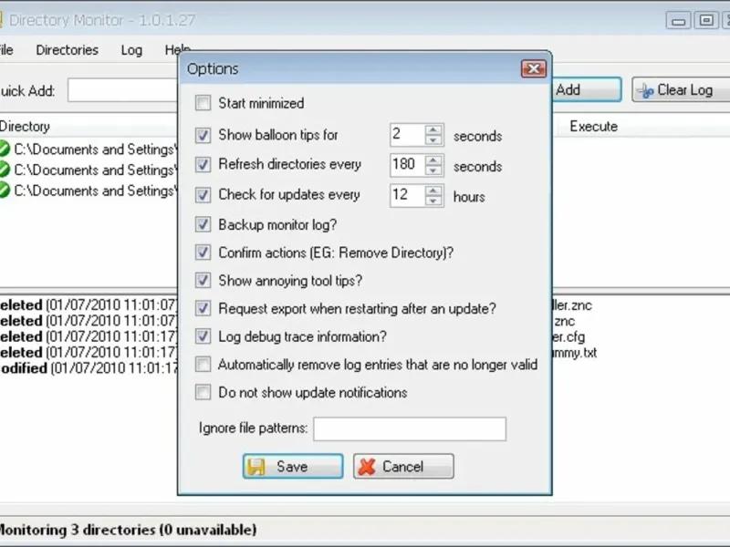This screenshot has height=547, width=730.
Task: Open the File menu
Action: tap(6, 50)
